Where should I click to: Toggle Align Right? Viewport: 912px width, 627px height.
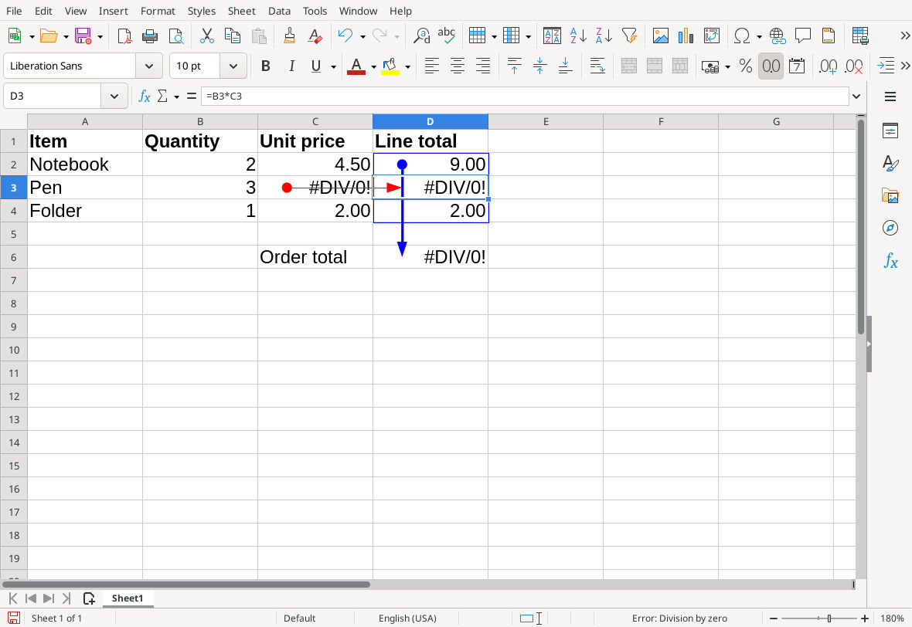coord(483,66)
